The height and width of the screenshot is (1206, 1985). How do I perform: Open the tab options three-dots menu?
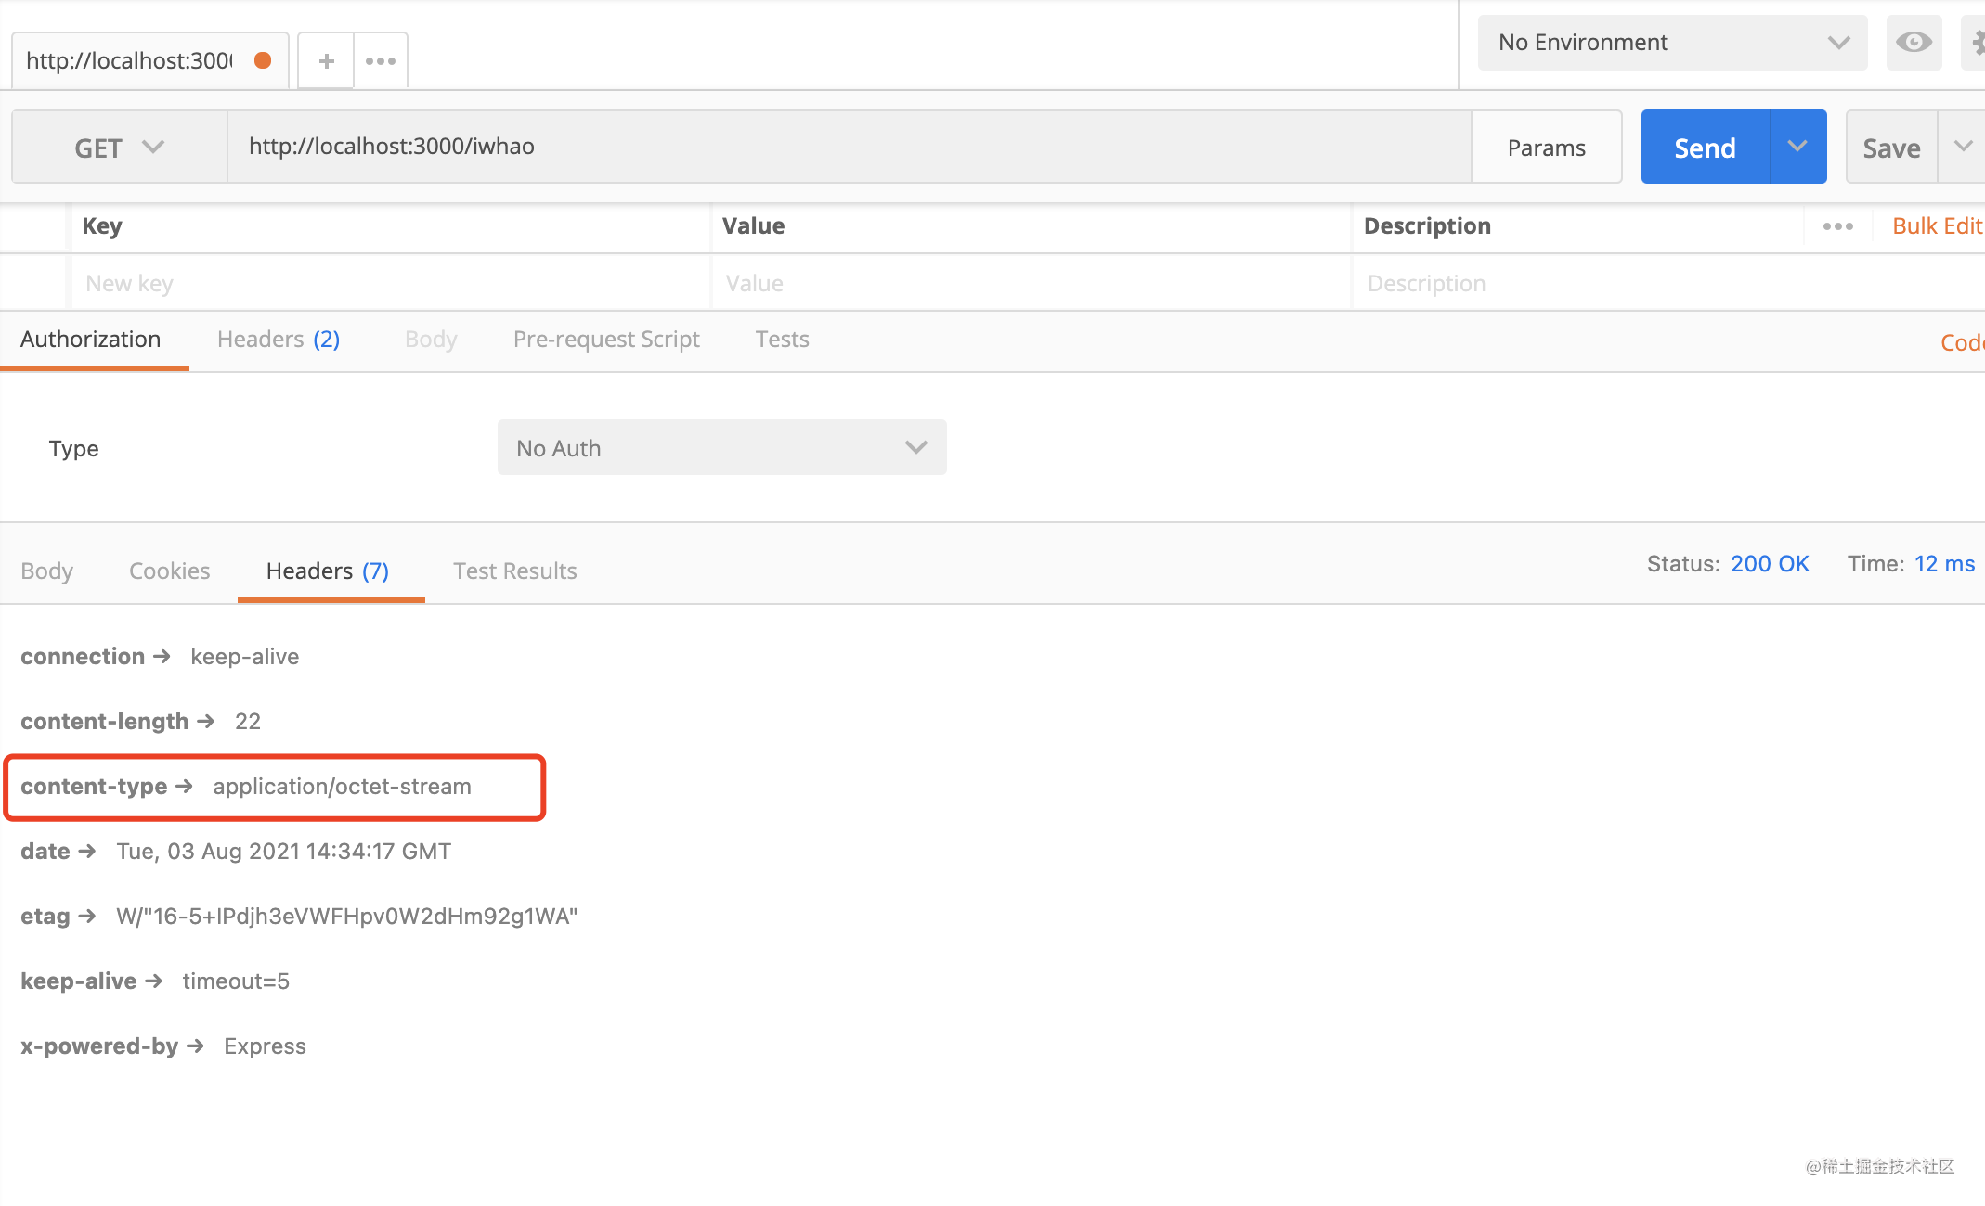(x=381, y=61)
